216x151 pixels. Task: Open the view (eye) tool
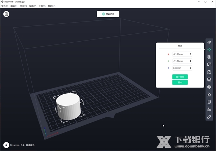coord(209,42)
